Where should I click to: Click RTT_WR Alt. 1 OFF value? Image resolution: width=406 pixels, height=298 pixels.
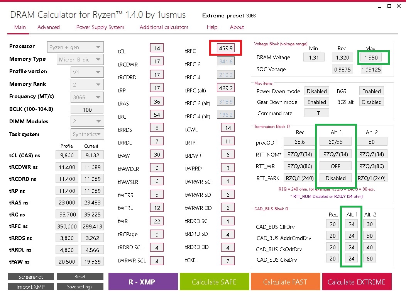(x=336, y=166)
